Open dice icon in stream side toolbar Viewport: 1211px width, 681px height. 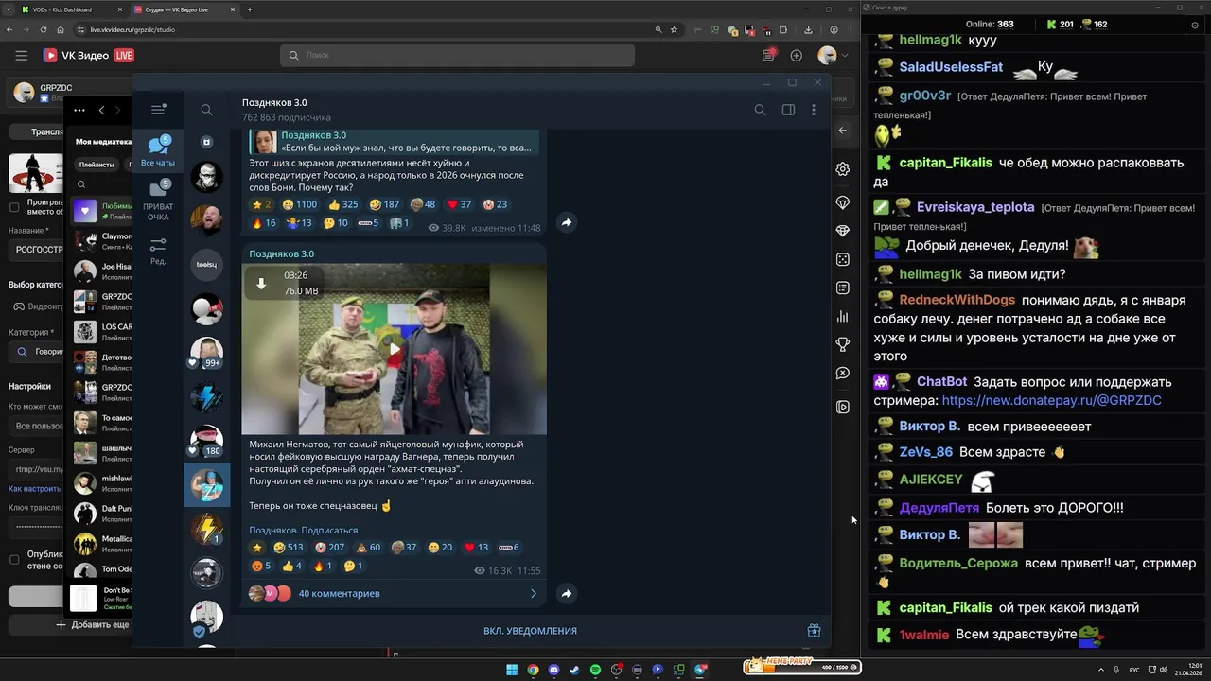tap(843, 259)
